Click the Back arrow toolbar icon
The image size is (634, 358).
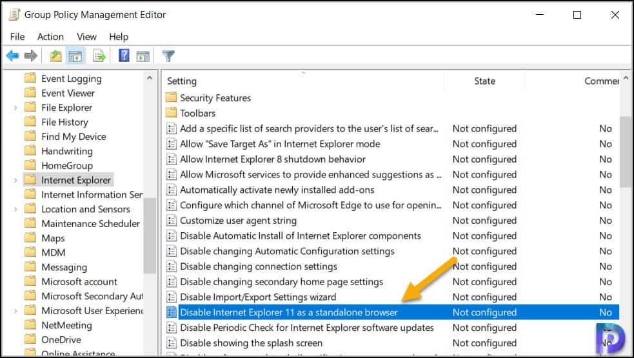click(12, 56)
